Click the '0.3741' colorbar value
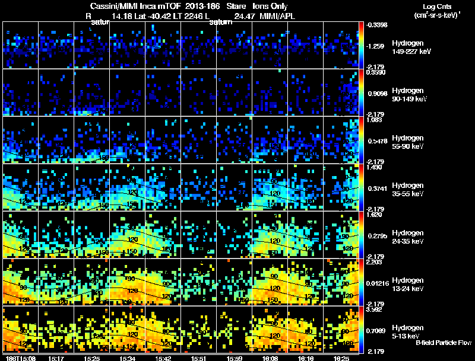The height and width of the screenshot is (361, 475). (x=378, y=189)
